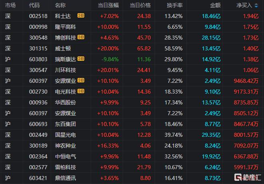This screenshot has height=184, width=264.
Task: Select stock code 600693 东百集团
Action: tap(38, 124)
